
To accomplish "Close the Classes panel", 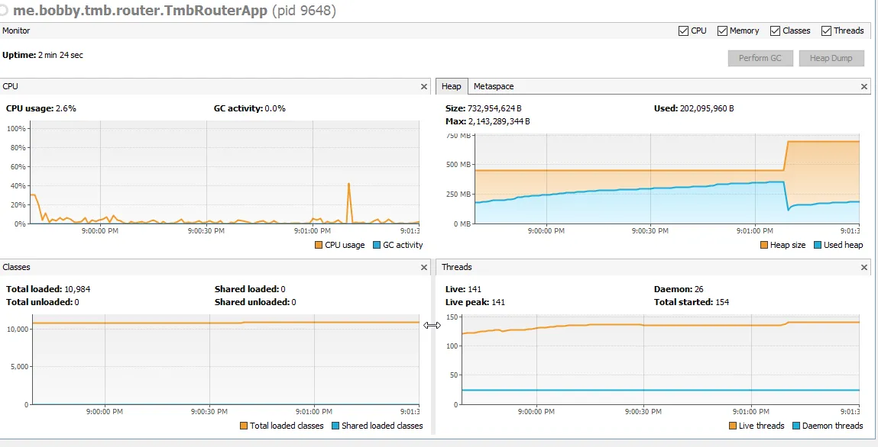I will pyautogui.click(x=424, y=268).
